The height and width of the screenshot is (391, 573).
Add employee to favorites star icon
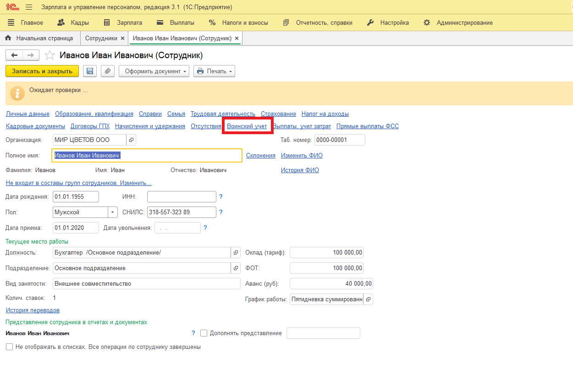[50, 55]
